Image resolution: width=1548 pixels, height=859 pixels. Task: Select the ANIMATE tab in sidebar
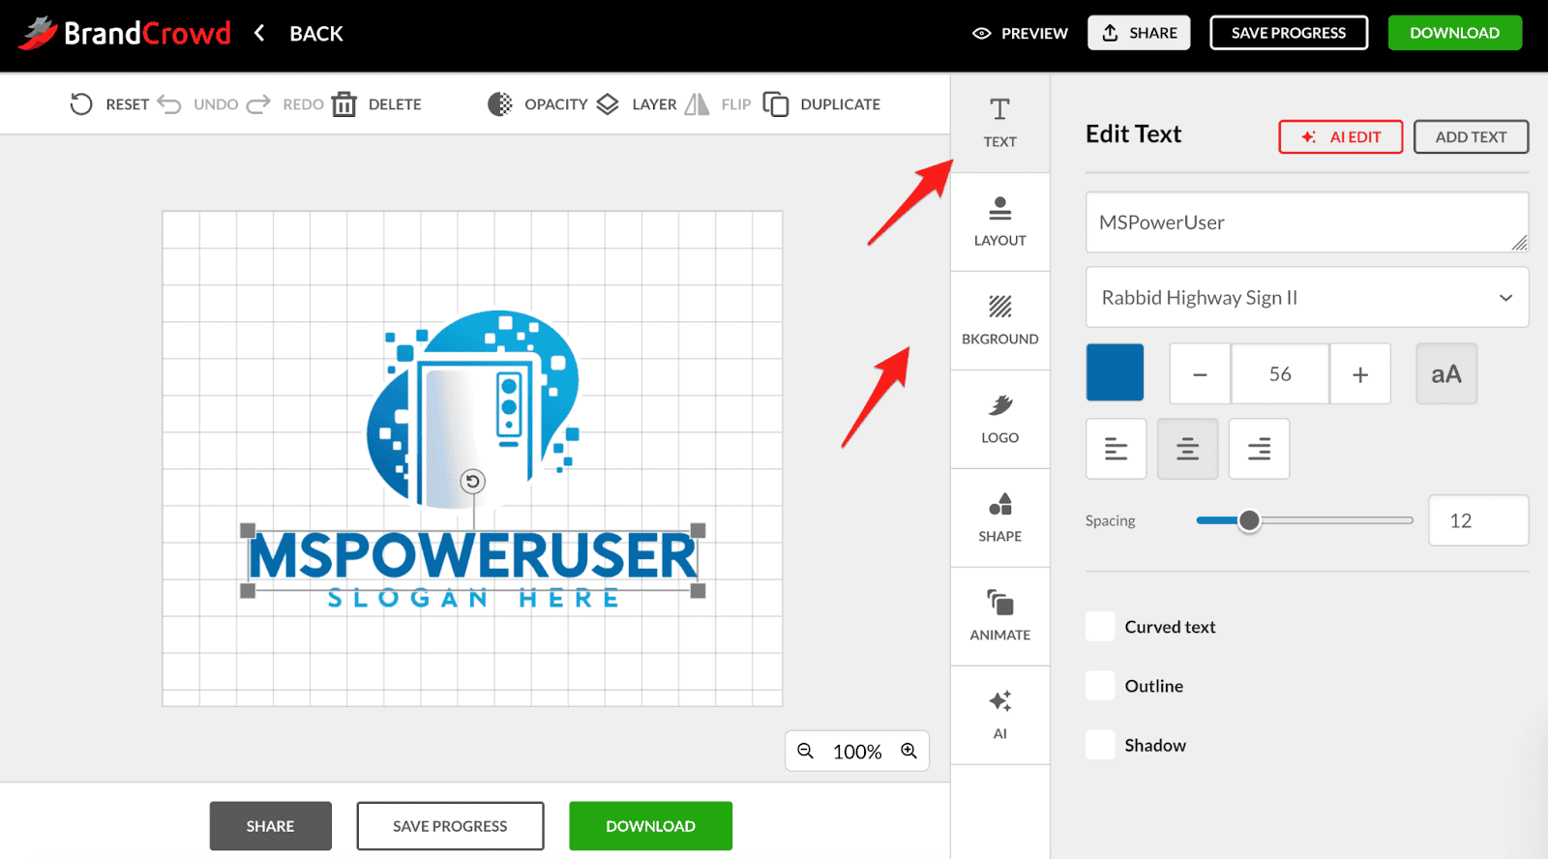[x=1000, y=616]
